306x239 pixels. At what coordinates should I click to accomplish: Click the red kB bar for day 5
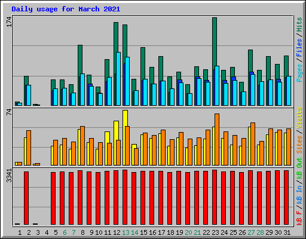(x=53, y=198)
